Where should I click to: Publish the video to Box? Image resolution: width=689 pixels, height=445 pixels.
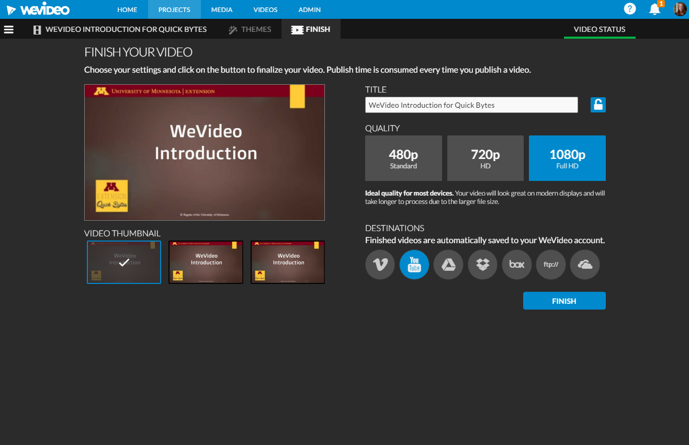[516, 265]
